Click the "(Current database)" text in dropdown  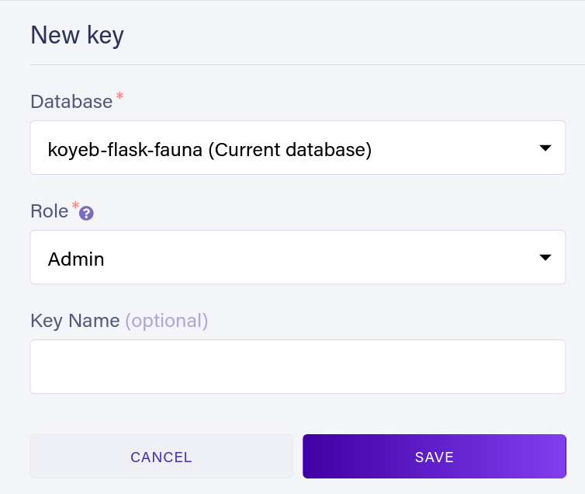289,148
